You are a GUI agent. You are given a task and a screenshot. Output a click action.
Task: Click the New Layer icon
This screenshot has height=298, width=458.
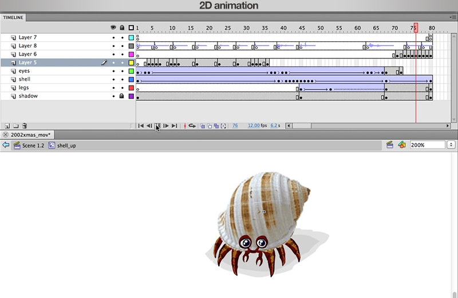[x=7, y=126]
